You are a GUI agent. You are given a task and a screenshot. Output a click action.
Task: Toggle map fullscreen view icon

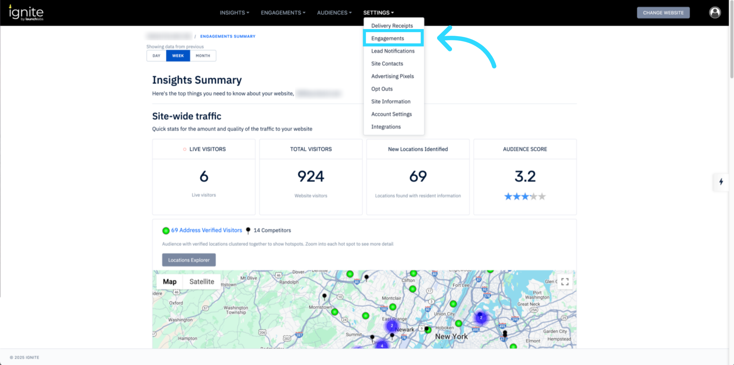[565, 282]
